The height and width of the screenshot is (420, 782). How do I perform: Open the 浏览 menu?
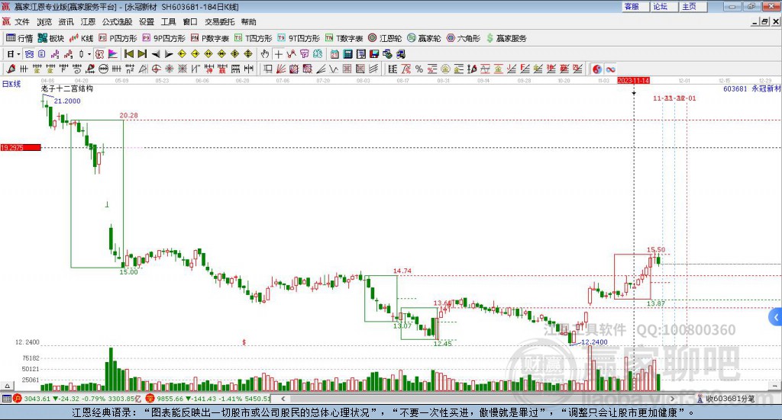[44, 22]
